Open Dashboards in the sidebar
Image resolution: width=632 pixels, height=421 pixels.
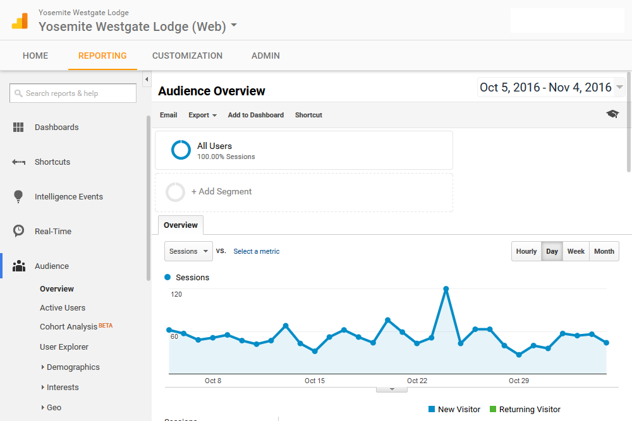57,127
